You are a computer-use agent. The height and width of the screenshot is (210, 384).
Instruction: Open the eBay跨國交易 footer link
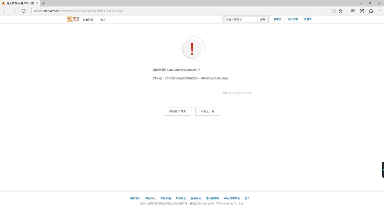point(232,198)
